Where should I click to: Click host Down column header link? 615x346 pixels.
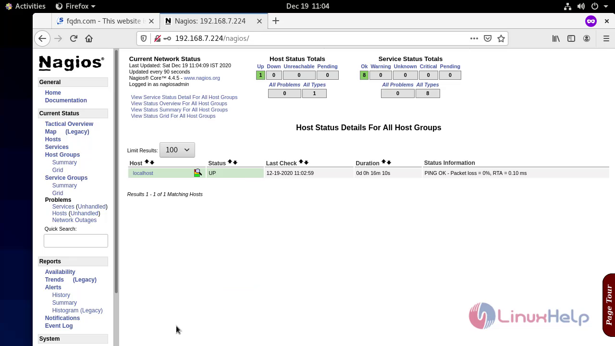(x=274, y=66)
